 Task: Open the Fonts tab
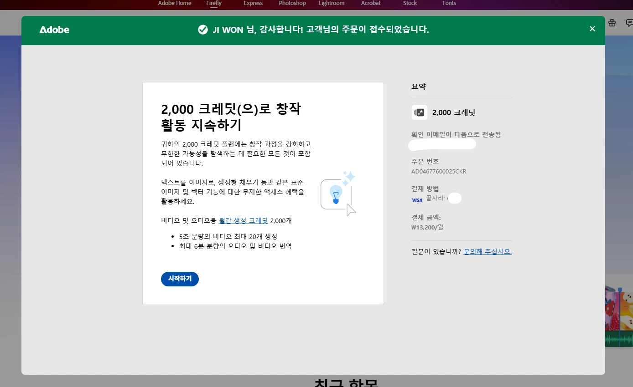pos(449,3)
